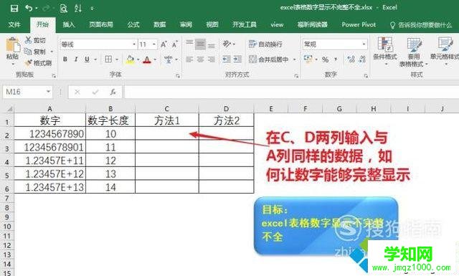459x276 pixels.
Task: Open the font group dialog launcher
Action: tap(178, 76)
